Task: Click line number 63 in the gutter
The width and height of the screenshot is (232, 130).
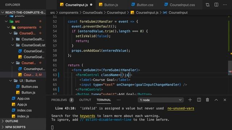Action: pos(55,75)
